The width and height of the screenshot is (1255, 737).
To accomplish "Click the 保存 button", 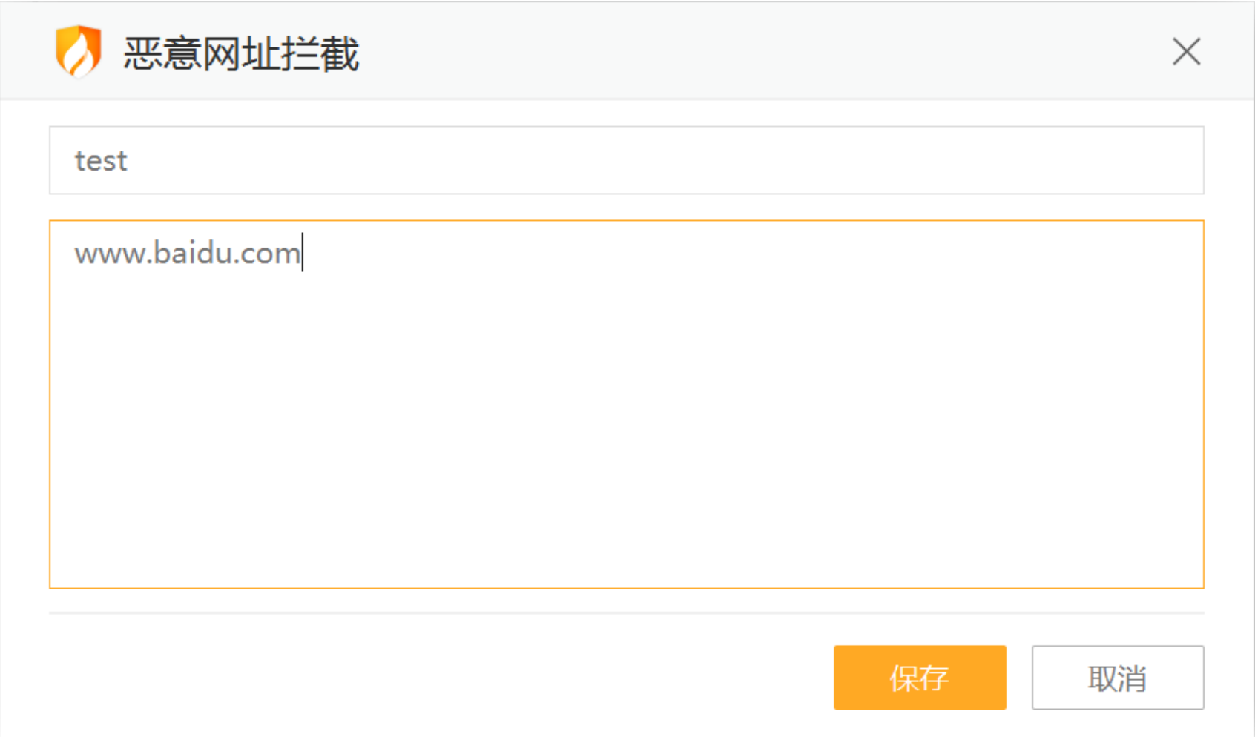I will 920,678.
